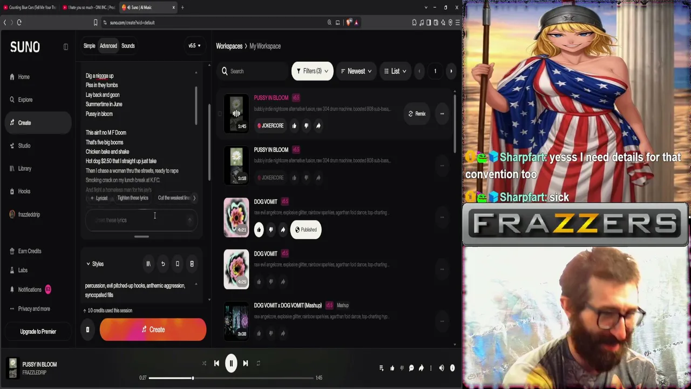
Task: Open the styles library icon in Styles header
Action: (148, 264)
